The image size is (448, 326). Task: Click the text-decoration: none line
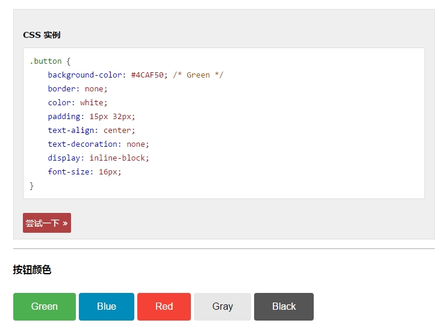[x=98, y=144]
